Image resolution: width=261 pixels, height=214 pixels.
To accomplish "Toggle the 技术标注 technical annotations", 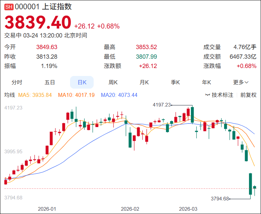I will [222, 95].
